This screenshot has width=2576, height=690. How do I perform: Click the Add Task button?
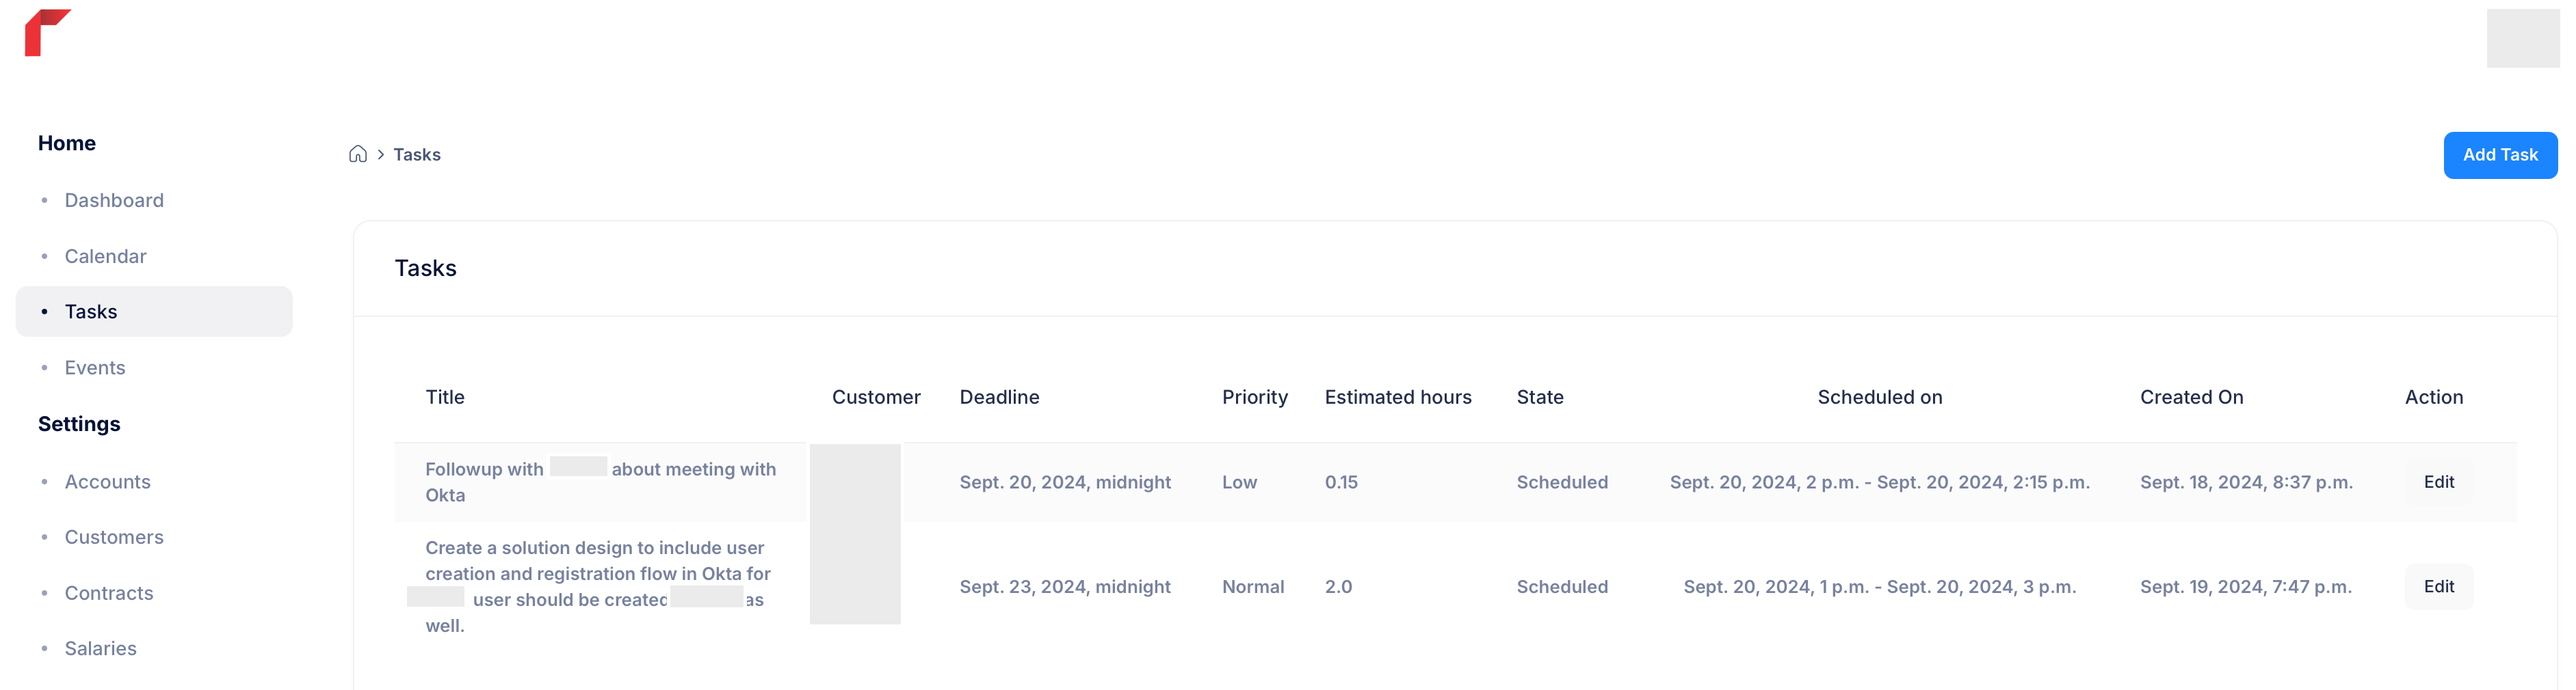(x=2500, y=156)
